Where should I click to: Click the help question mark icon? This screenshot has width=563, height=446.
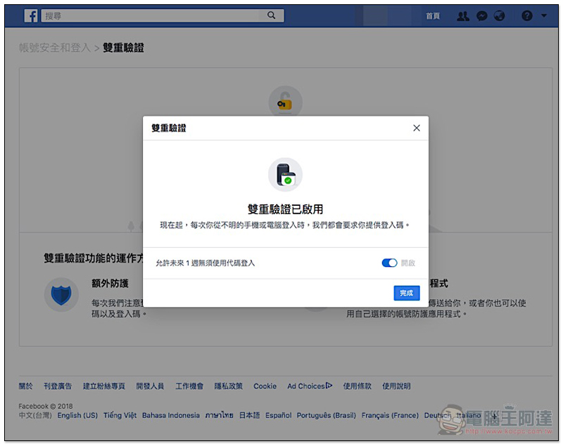click(527, 15)
